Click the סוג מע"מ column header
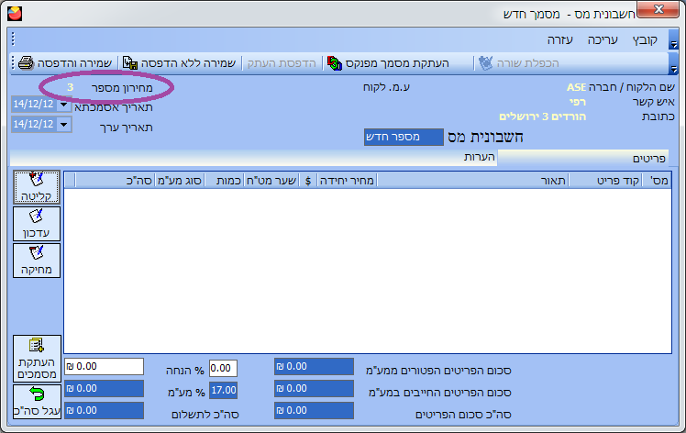 [x=180, y=181]
